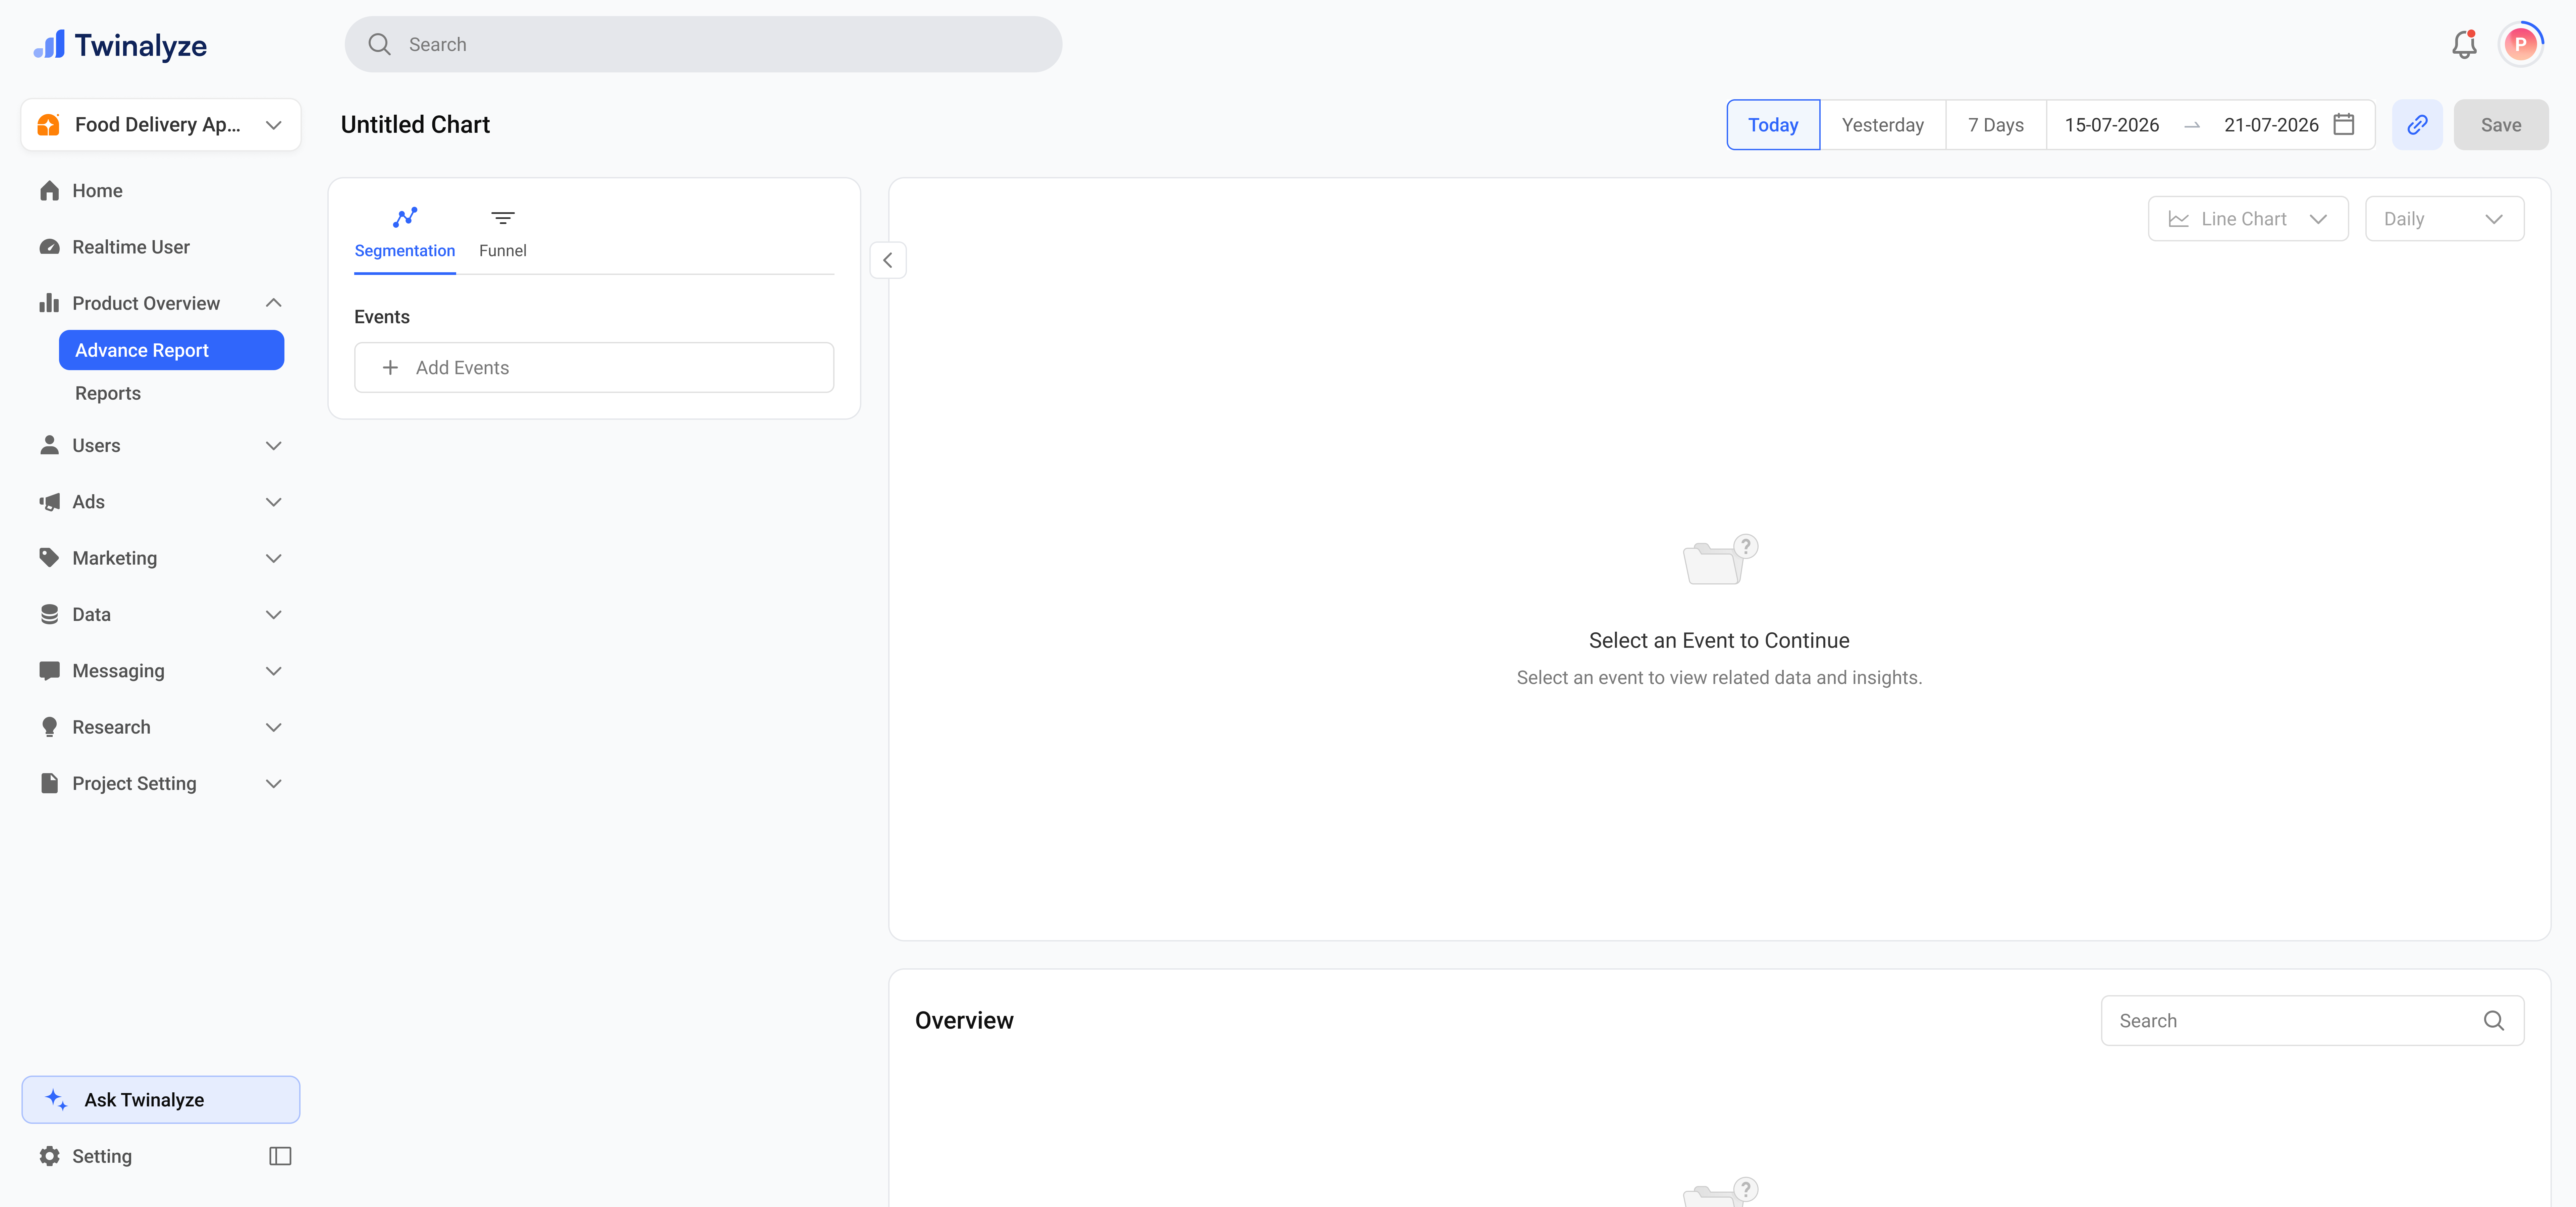Click the Users person icon

click(49, 446)
